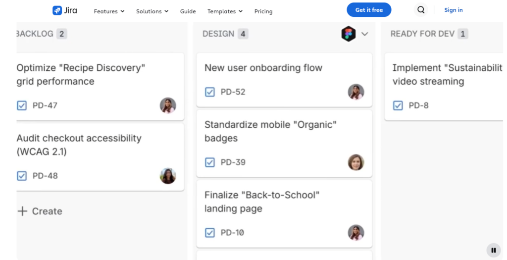Screen dimensions: 507x260
Task: Click issue key PD-39
Action: pos(233,162)
